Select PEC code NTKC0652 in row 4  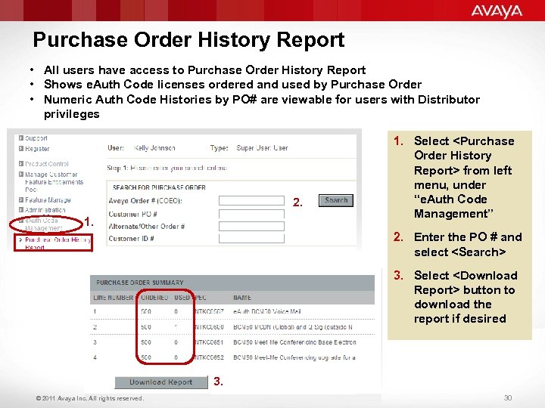[x=209, y=357]
